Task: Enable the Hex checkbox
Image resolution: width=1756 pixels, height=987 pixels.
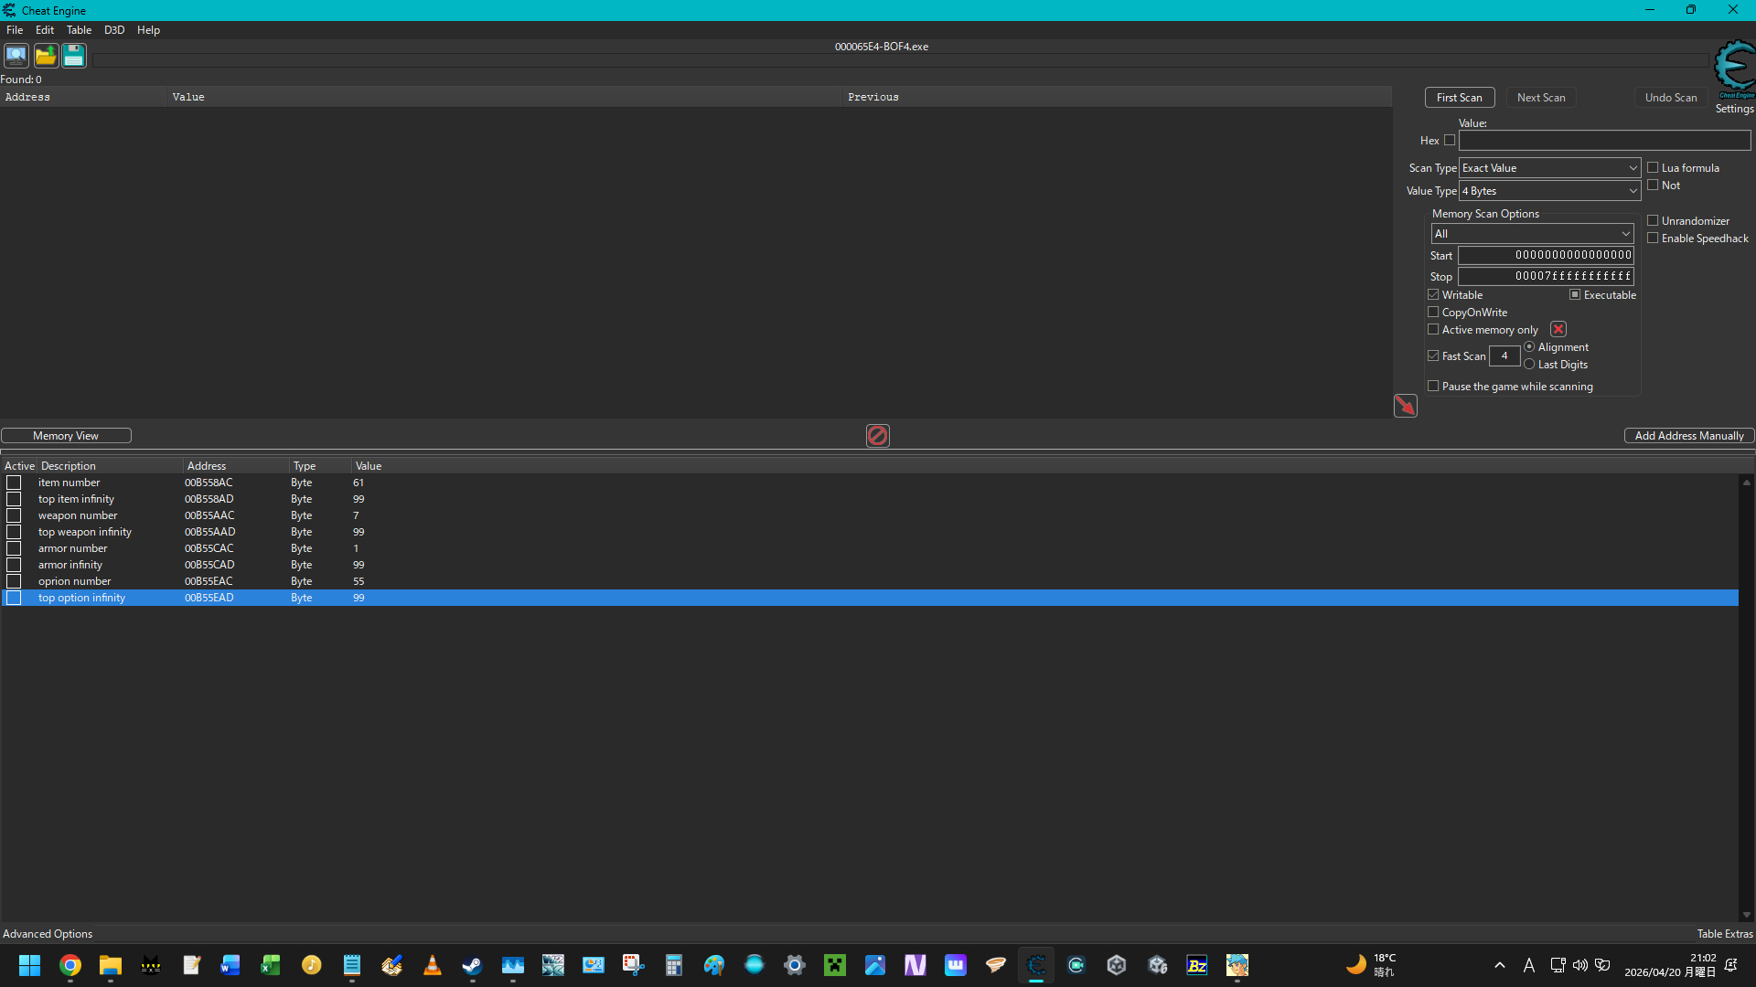Action: (x=1450, y=141)
